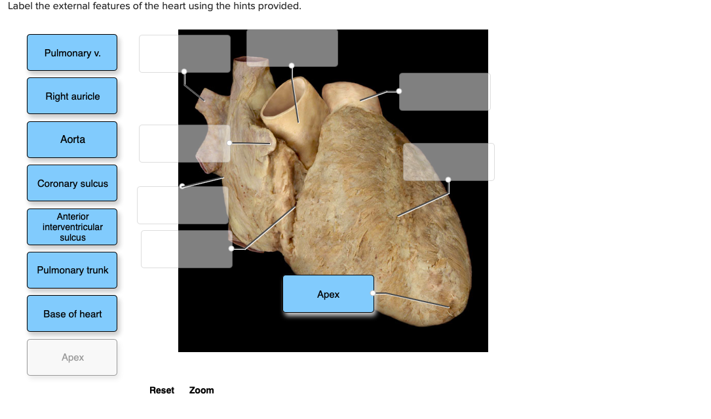Click the placed Apex label on the heart
The image size is (711, 419).
328,294
